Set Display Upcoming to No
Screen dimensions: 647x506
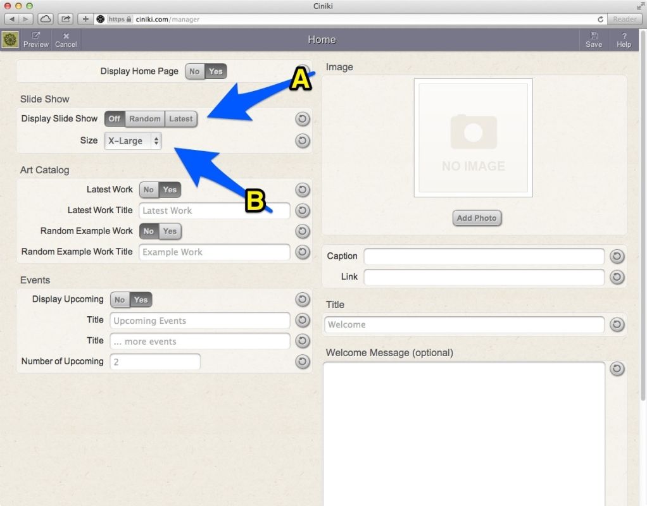120,300
